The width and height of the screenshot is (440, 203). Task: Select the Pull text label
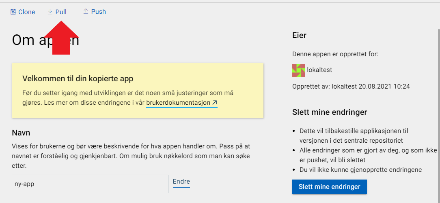point(61,12)
